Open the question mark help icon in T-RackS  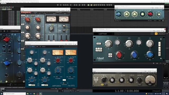pos(160,63)
